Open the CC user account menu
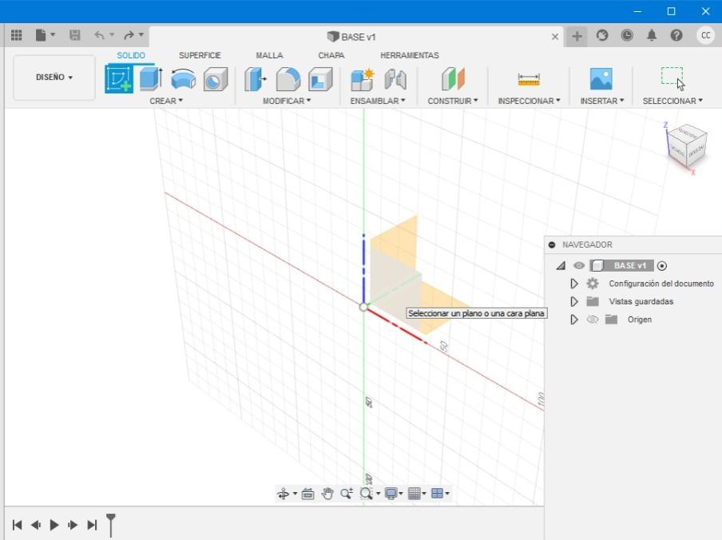 coord(705,35)
